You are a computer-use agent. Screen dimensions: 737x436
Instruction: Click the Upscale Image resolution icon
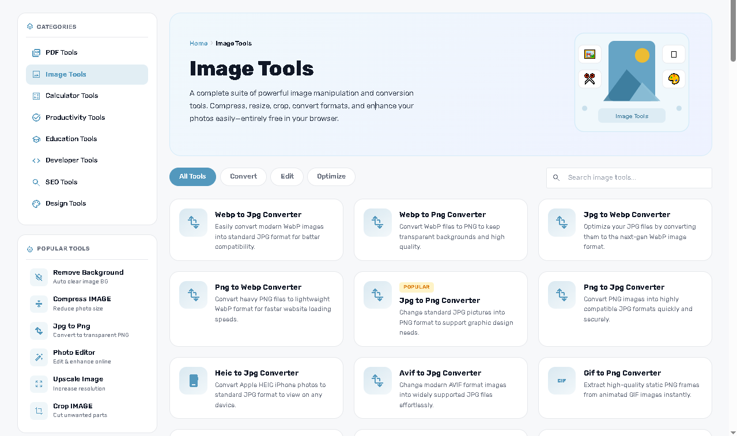pyautogui.click(x=39, y=384)
